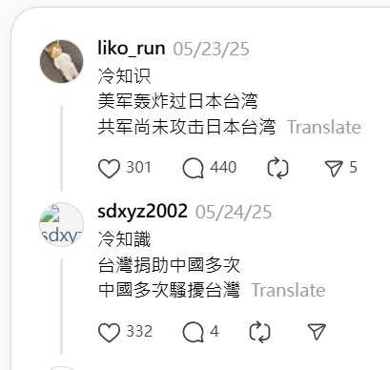View the 301 likes count
Image resolution: width=390 pixels, height=370 pixels.
138,168
